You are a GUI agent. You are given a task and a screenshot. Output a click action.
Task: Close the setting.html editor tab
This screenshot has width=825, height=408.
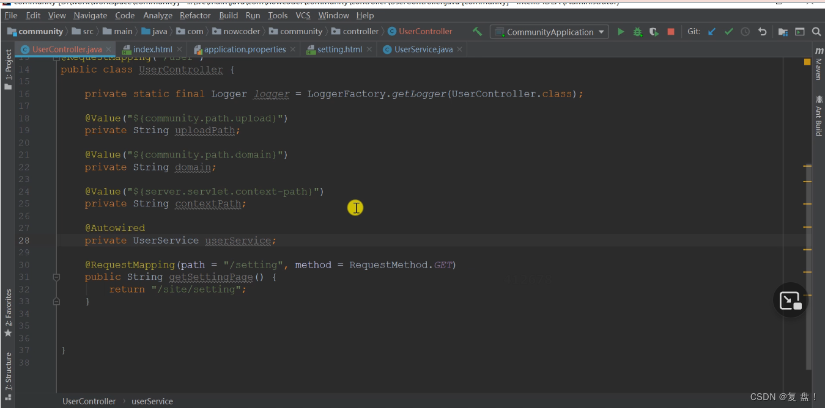pos(369,49)
